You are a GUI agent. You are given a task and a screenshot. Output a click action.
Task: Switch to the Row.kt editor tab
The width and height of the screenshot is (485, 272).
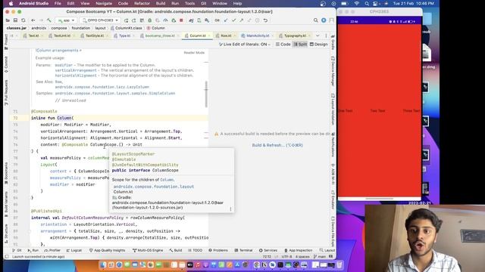(x=226, y=36)
